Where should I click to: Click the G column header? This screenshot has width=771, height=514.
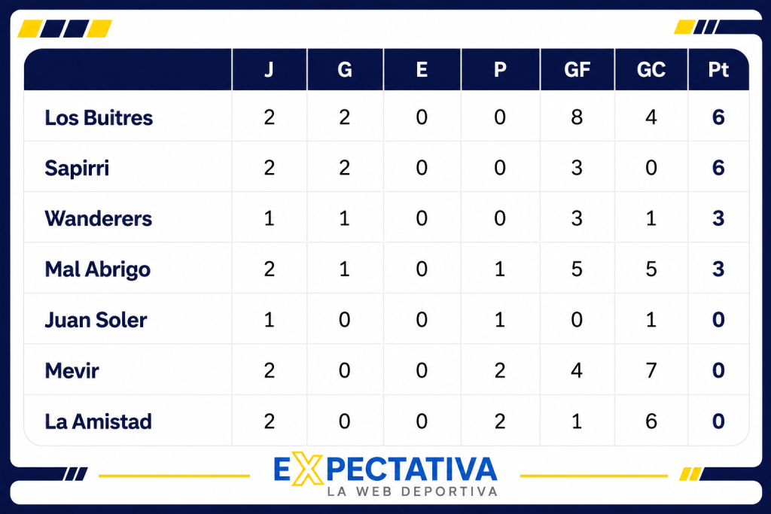[345, 69]
